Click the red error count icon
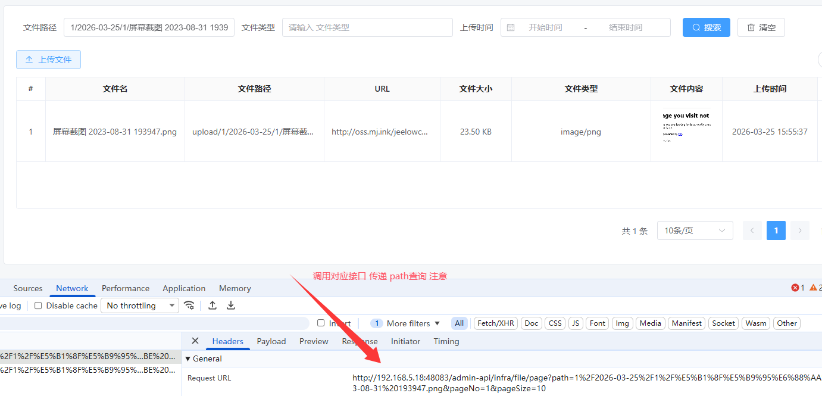Viewport: 822px width, 396px height. 795,288
